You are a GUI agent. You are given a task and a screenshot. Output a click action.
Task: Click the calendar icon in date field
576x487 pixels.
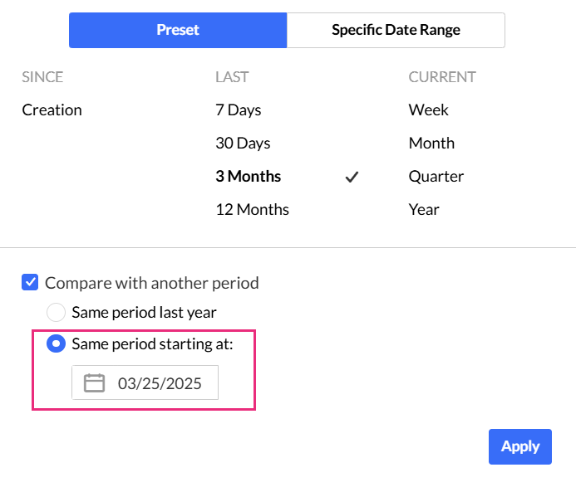[95, 383]
